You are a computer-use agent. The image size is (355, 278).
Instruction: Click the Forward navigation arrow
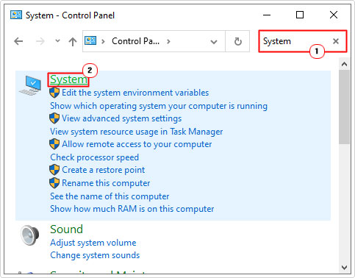pos(40,41)
